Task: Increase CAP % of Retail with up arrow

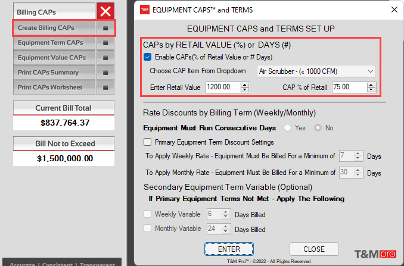Action: click(x=371, y=85)
